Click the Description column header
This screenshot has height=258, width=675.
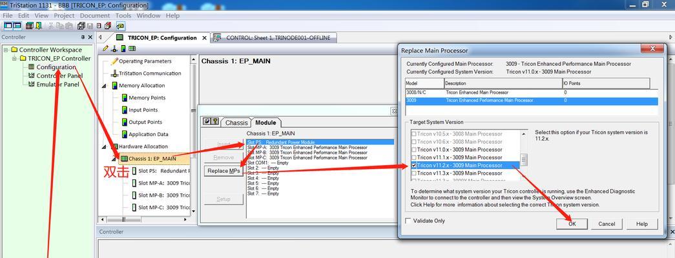(x=503, y=83)
